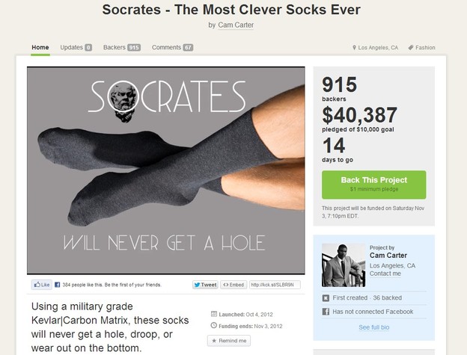
Task: Click Cam Carter's profile photo
Action: 344,265
